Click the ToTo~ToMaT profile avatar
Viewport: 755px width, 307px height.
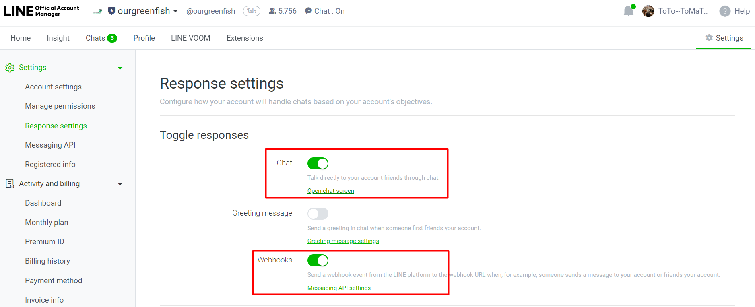coord(648,11)
